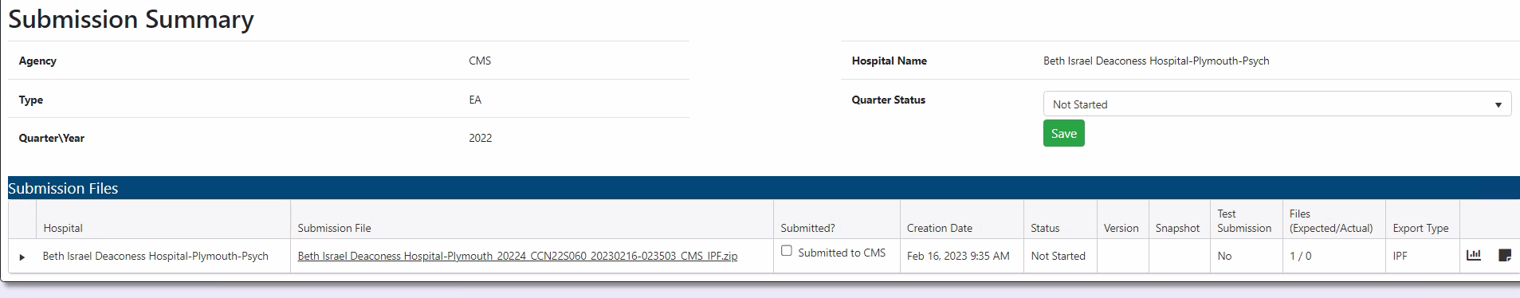The width and height of the screenshot is (1520, 298).
Task: Click the Version column header
Action: click(1121, 228)
